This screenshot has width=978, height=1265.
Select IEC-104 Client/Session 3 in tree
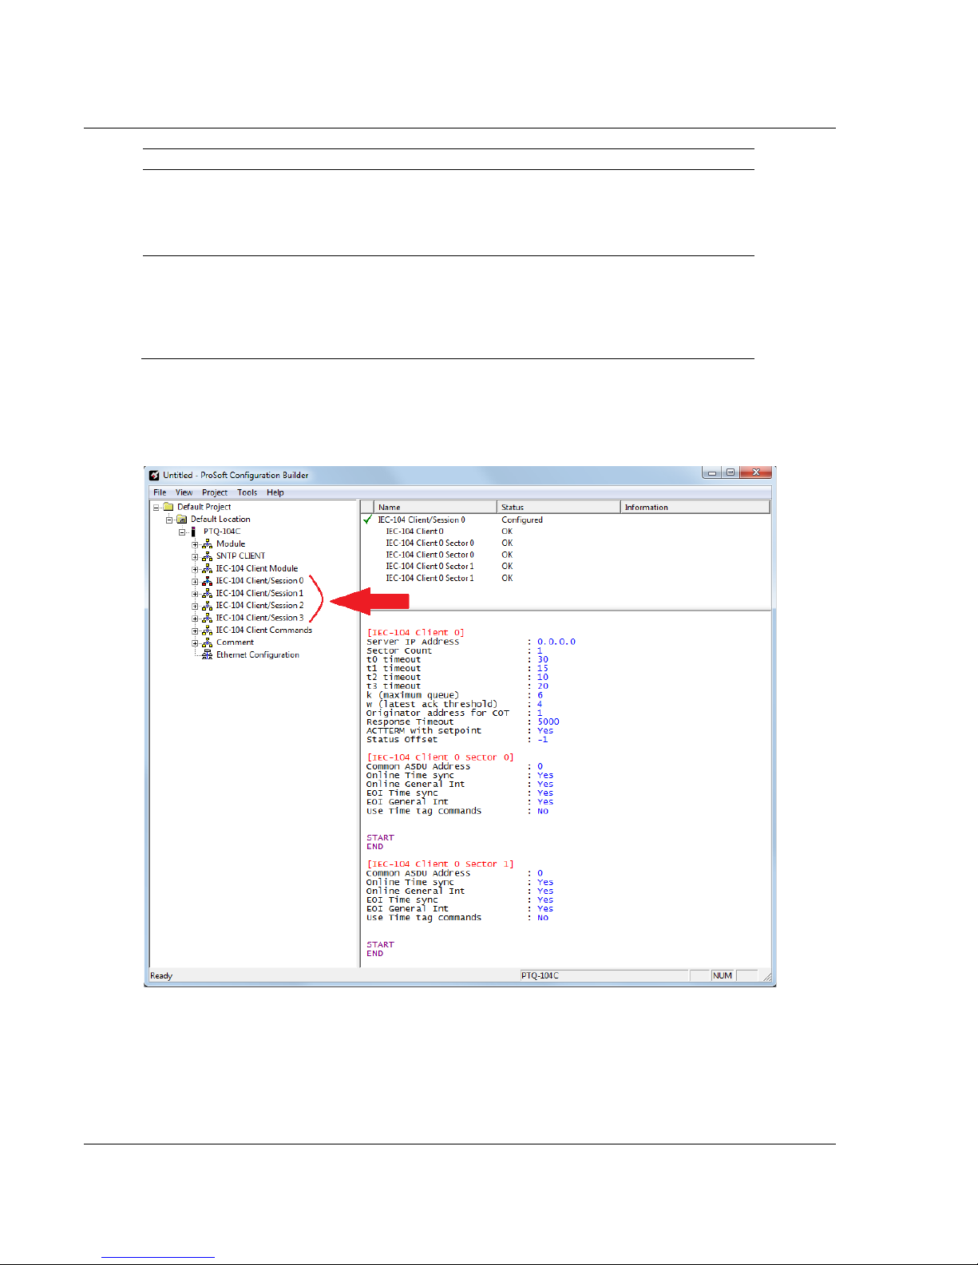(x=259, y=618)
